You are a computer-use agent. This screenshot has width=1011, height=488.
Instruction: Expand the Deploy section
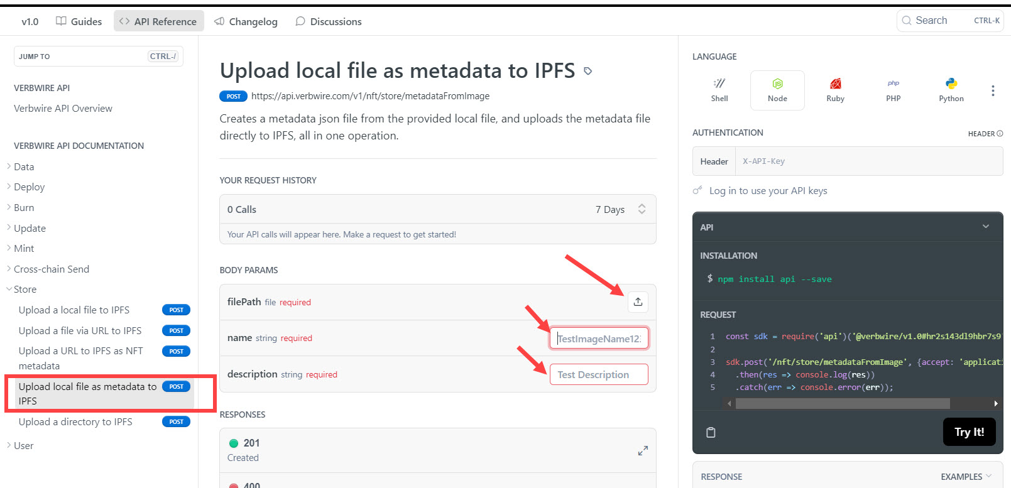pyautogui.click(x=29, y=187)
